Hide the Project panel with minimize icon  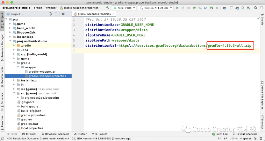(x=68, y=14)
